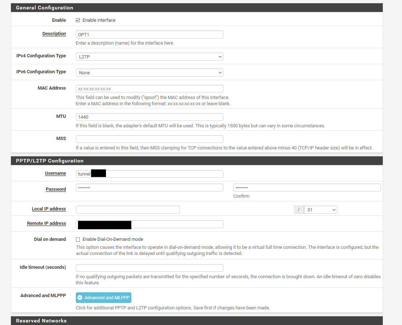Enable Dial-On-Demand mode checkbox
The width and height of the screenshot is (402, 325).
point(78,239)
